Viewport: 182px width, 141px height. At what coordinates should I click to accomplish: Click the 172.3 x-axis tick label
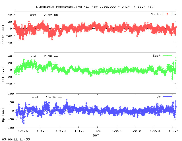point(155,131)
